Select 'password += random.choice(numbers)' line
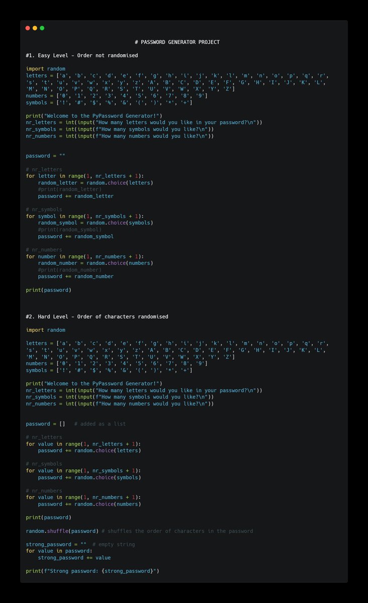The width and height of the screenshot is (368, 603). pos(89,504)
